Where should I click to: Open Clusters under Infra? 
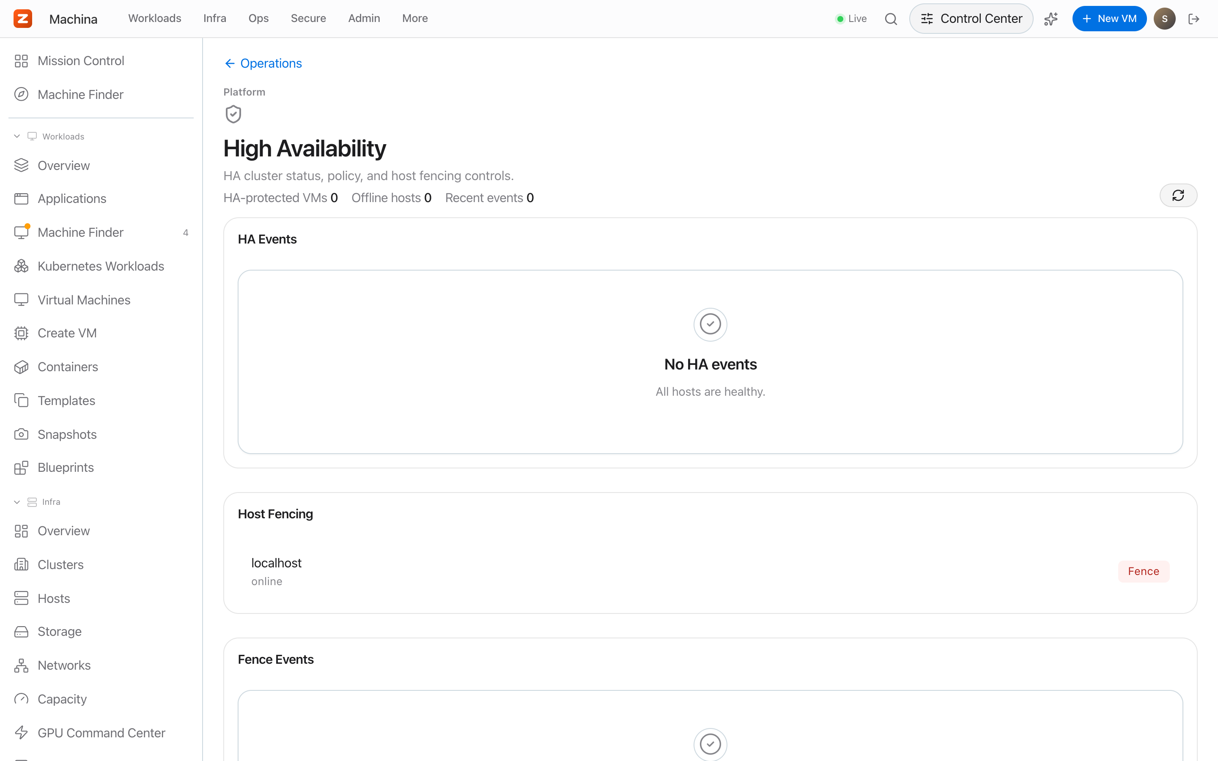point(101,564)
